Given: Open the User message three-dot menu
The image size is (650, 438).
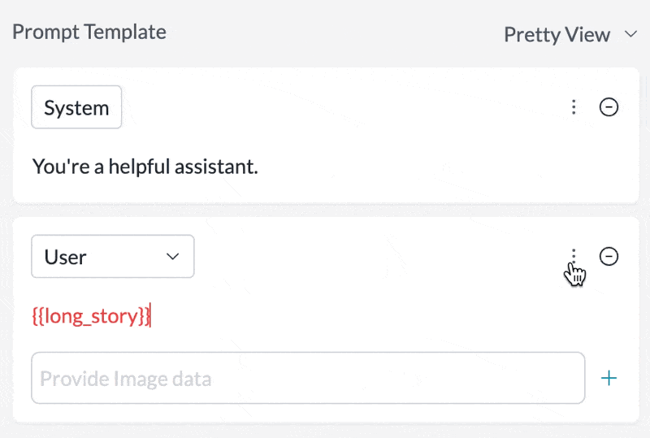Looking at the screenshot, I should pyautogui.click(x=574, y=256).
